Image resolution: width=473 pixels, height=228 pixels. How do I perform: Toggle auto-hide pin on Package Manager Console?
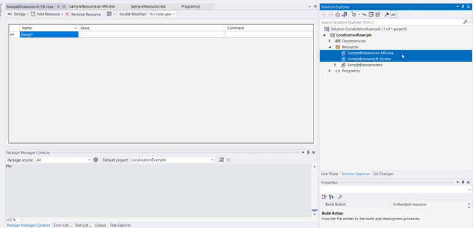point(308,153)
